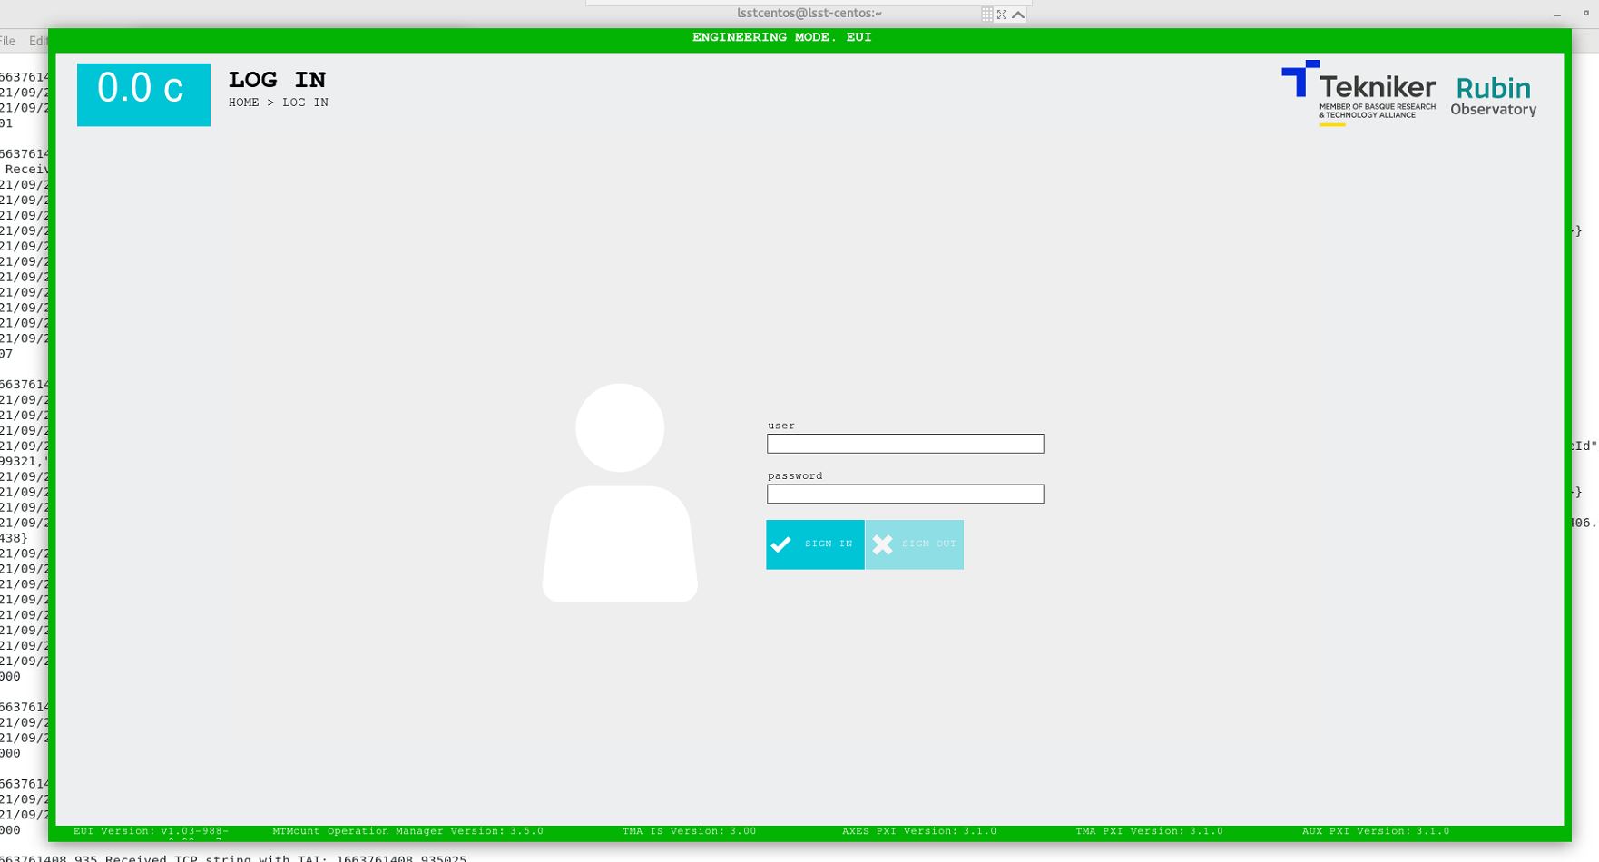Click MTMount Operation Manager Version: 3.5.0

tap(407, 831)
